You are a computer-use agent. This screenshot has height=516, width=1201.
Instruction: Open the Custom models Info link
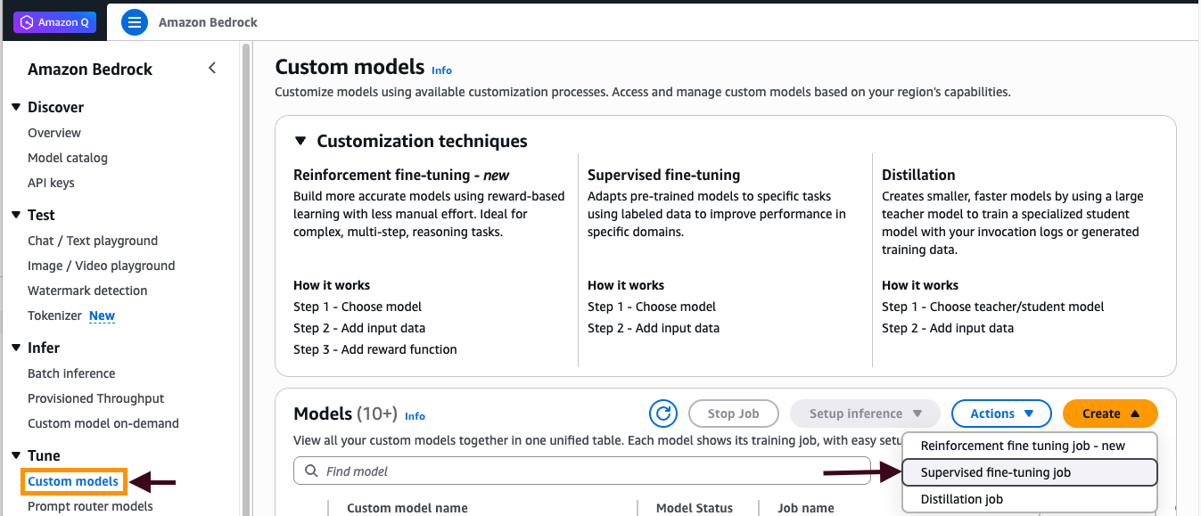point(441,70)
